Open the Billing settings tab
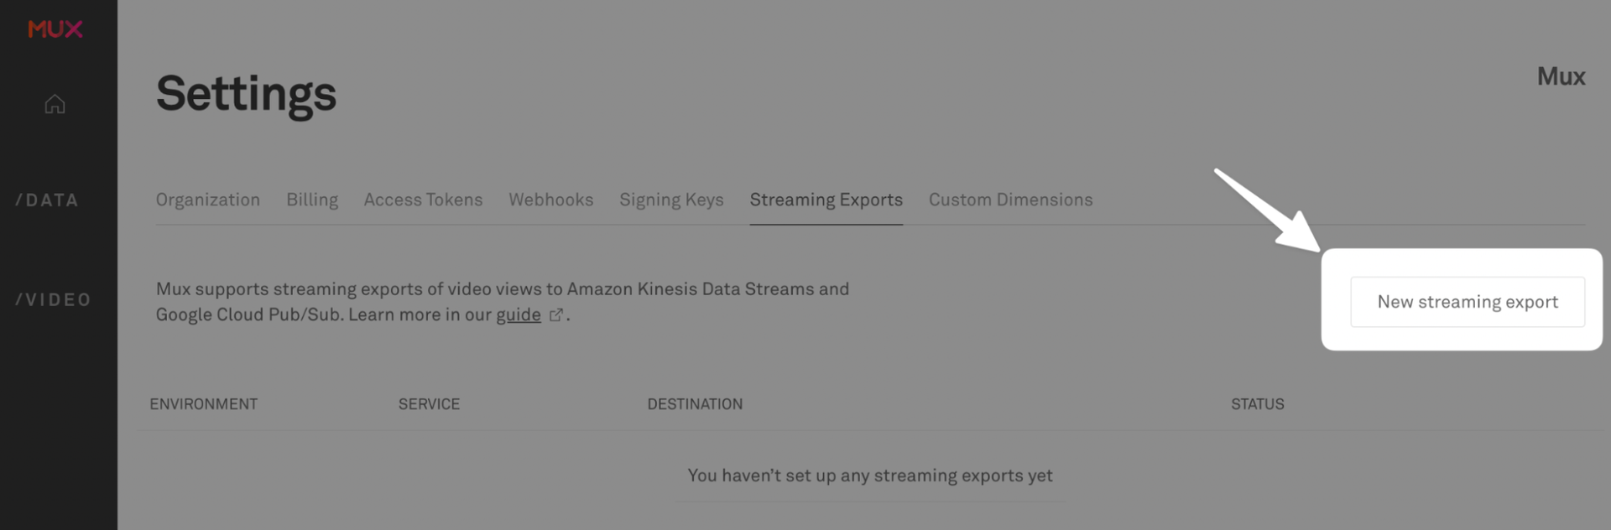 point(311,200)
